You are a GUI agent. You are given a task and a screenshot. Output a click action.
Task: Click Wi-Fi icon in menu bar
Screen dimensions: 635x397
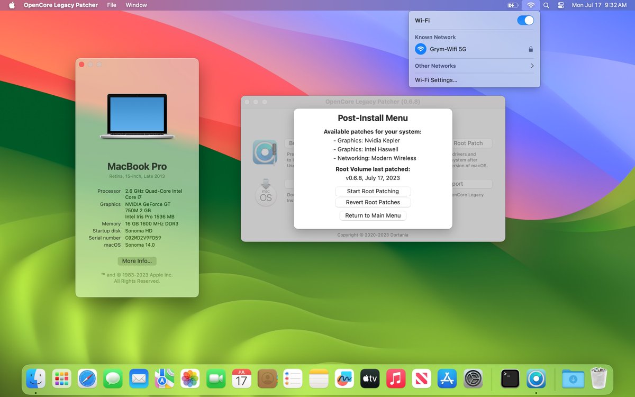530,5
